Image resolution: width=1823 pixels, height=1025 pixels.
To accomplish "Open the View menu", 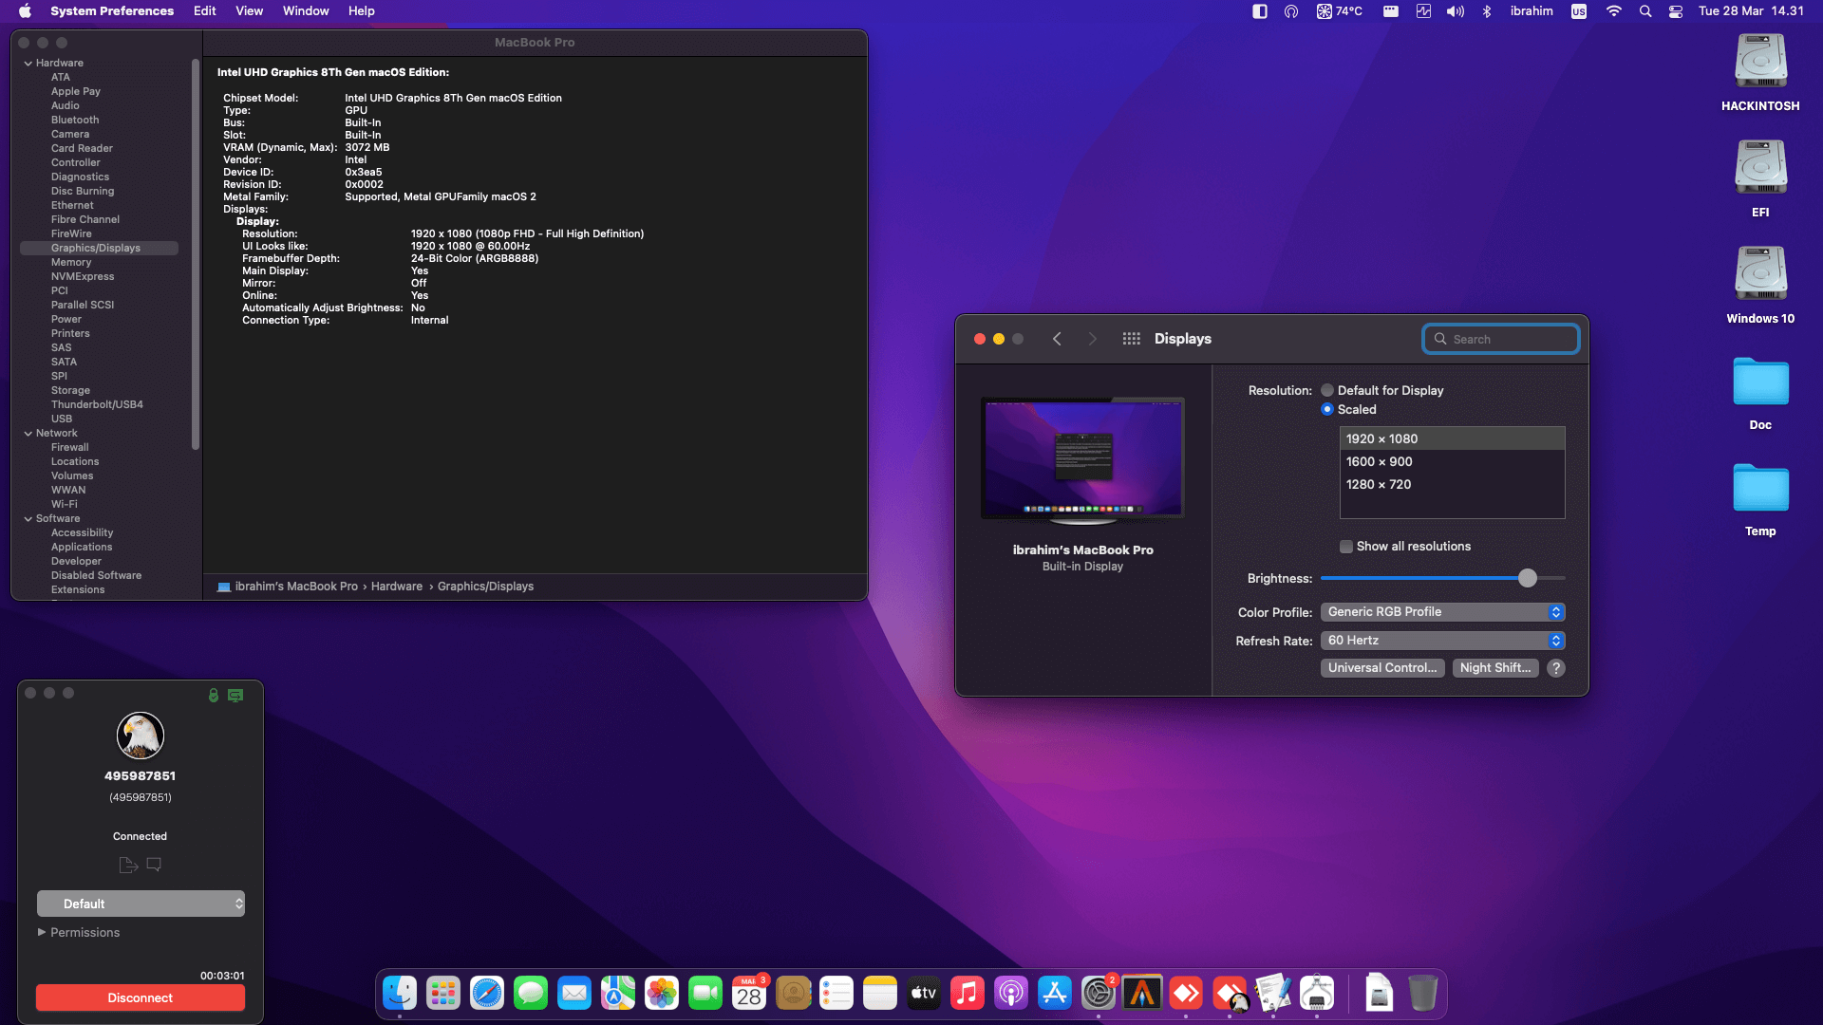I will click(249, 10).
